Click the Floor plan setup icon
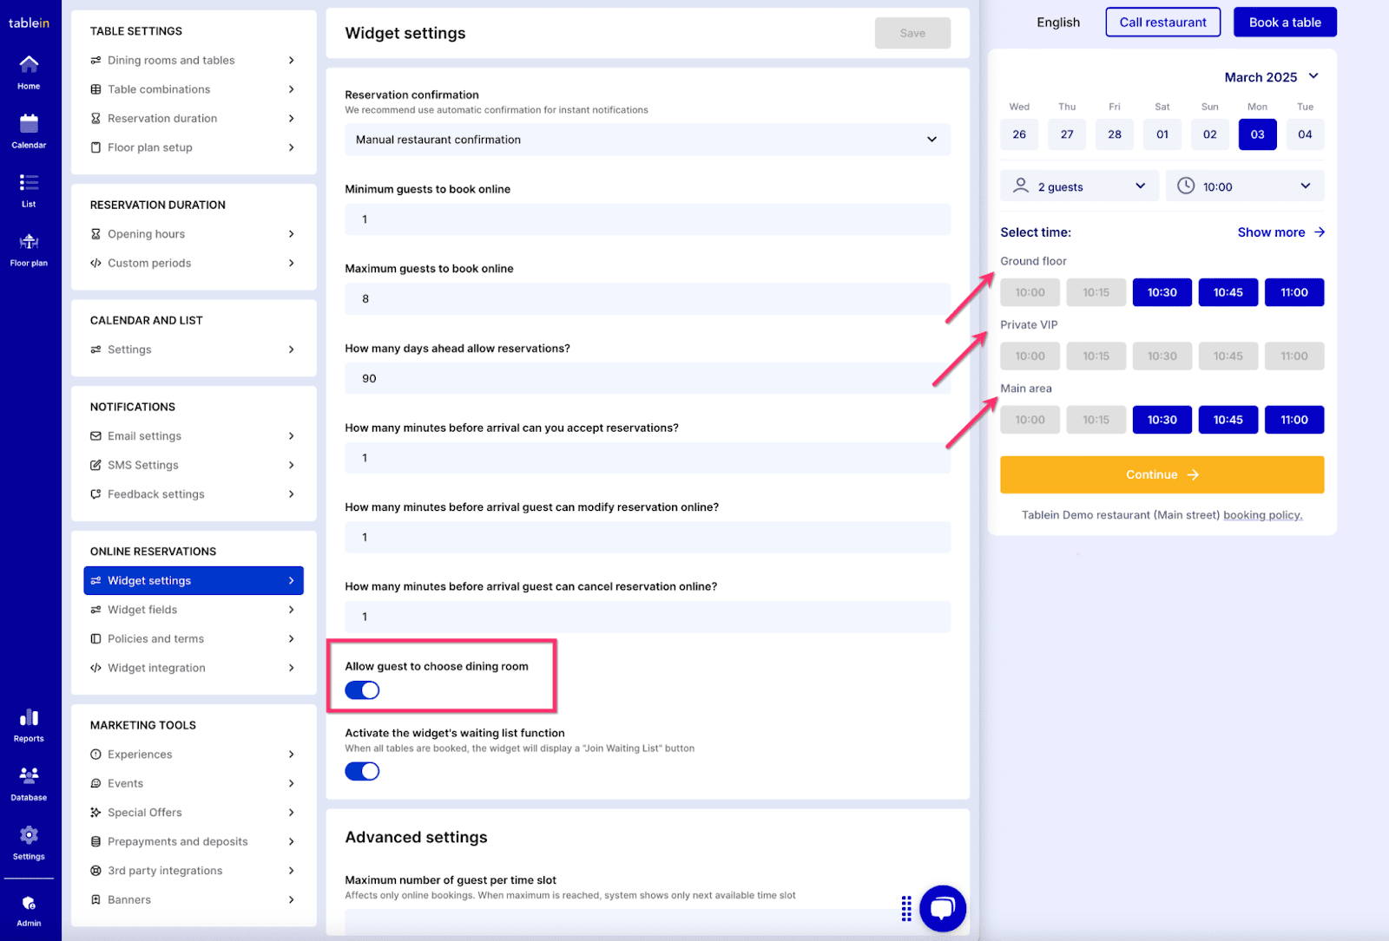Screen dimensions: 1389x941 coord(95,147)
